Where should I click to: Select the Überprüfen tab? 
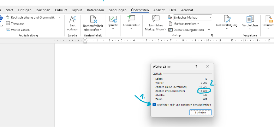coord(140,10)
